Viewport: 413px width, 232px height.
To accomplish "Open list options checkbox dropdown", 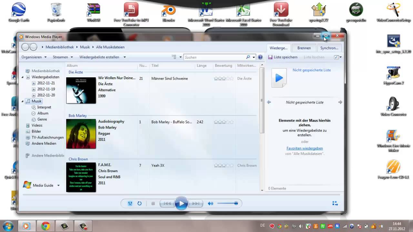I will tap(338, 57).
